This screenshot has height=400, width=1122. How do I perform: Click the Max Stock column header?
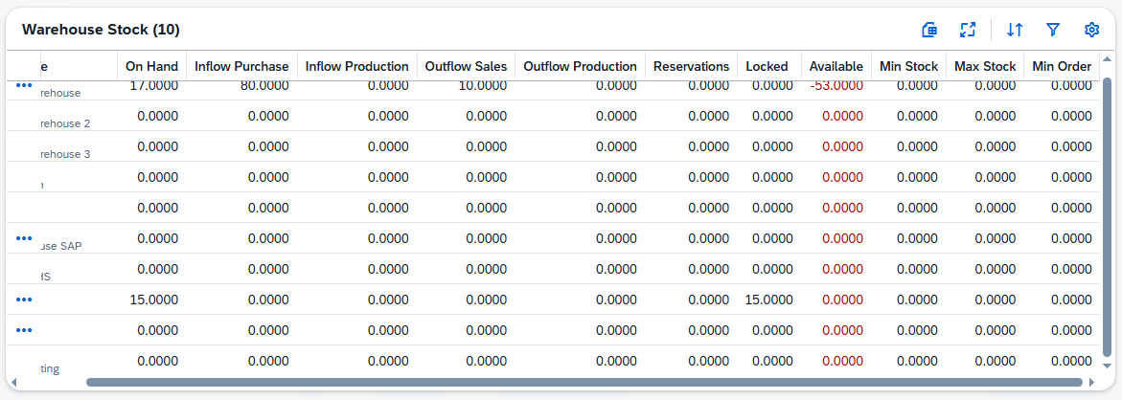coord(985,66)
